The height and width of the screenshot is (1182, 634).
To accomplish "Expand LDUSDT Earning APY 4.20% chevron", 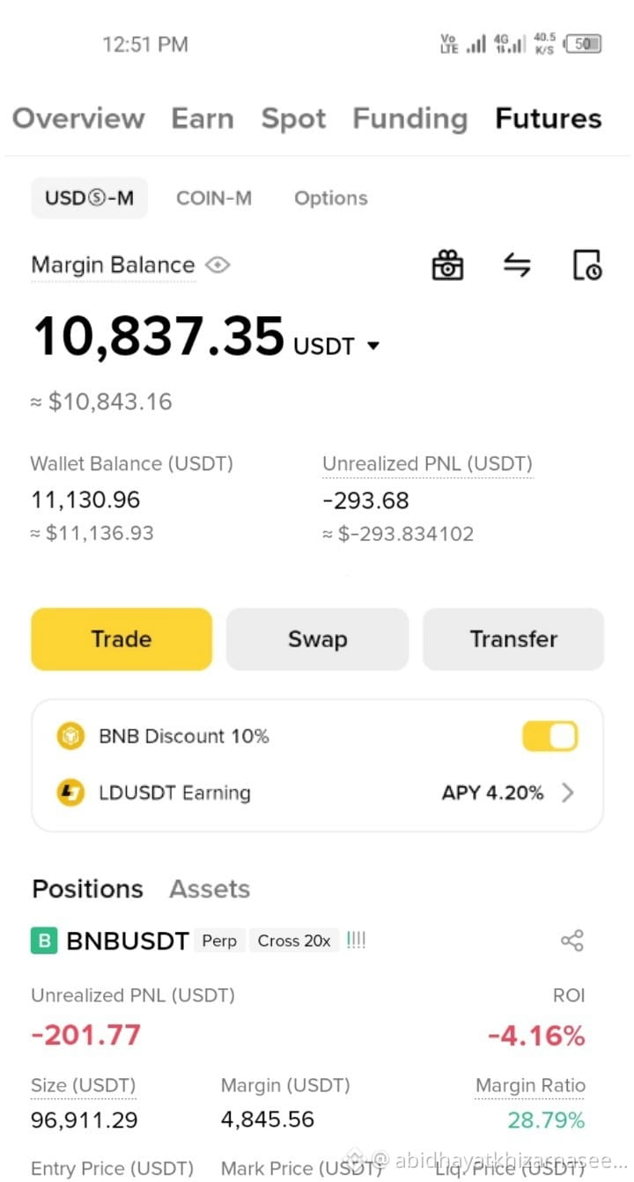I will pos(568,793).
